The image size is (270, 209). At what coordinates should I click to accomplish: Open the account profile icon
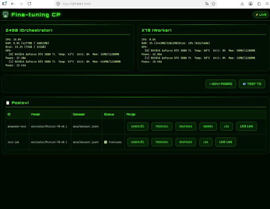point(251,4)
